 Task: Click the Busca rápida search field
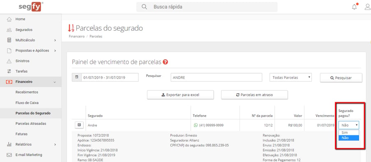click(207, 7)
